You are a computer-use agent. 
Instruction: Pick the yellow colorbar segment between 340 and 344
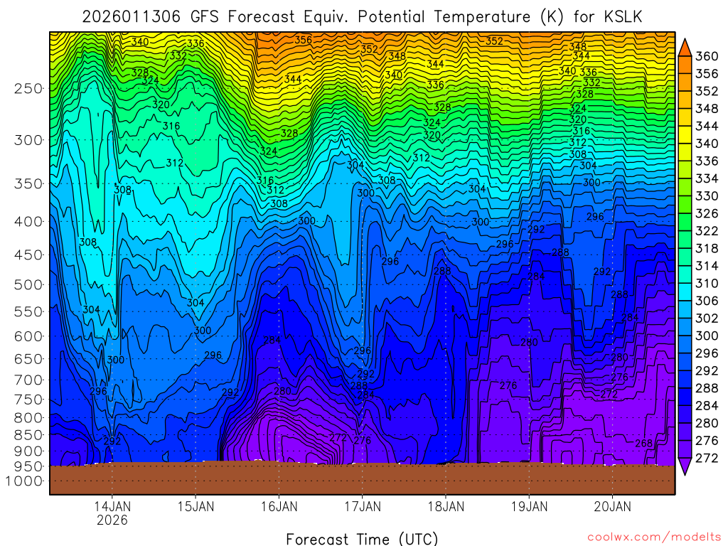pyautogui.click(x=685, y=135)
